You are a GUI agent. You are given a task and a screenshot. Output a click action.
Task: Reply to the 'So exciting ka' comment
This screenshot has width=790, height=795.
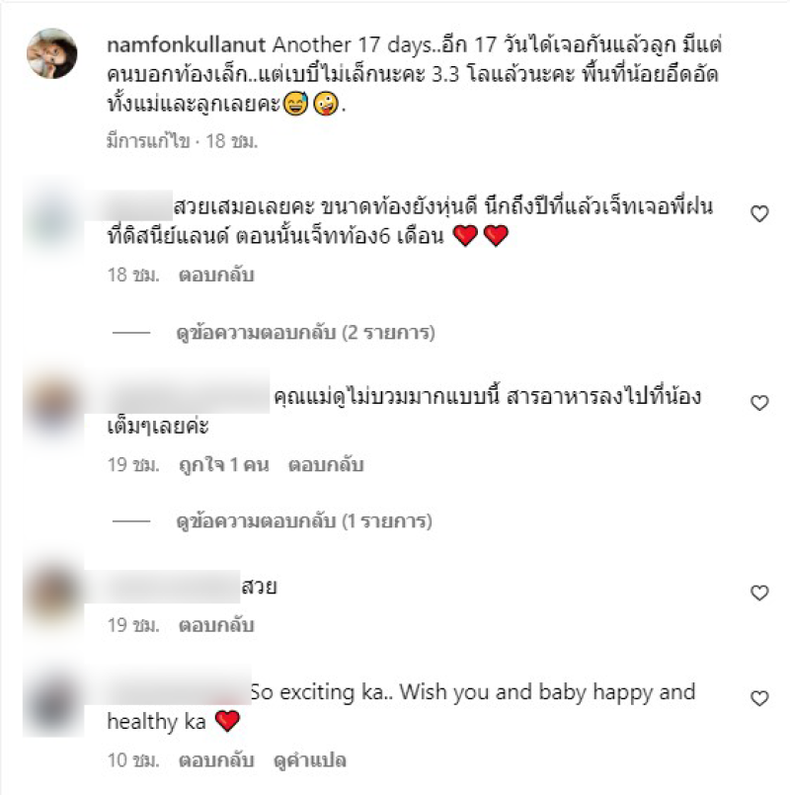pyautogui.click(x=216, y=760)
